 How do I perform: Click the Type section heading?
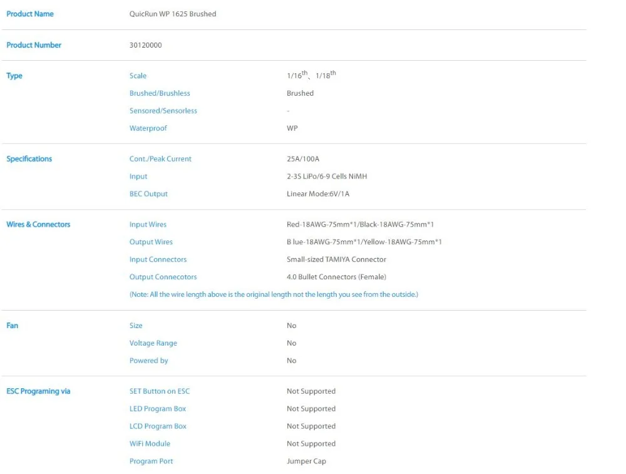click(14, 76)
